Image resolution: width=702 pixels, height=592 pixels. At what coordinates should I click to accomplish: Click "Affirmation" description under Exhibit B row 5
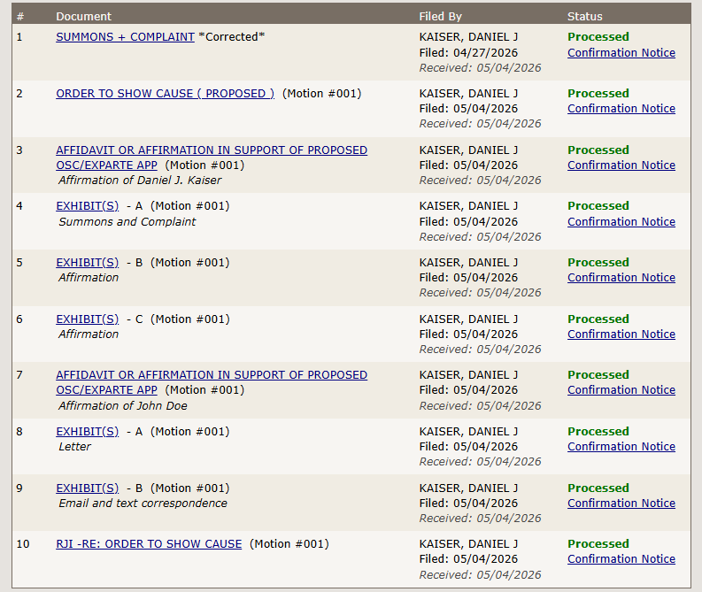tap(89, 278)
